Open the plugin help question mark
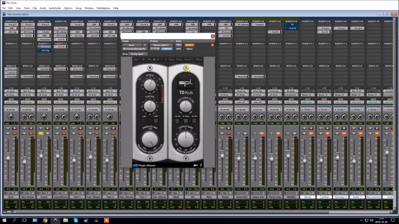The height and width of the screenshot is (224, 399). point(201,165)
